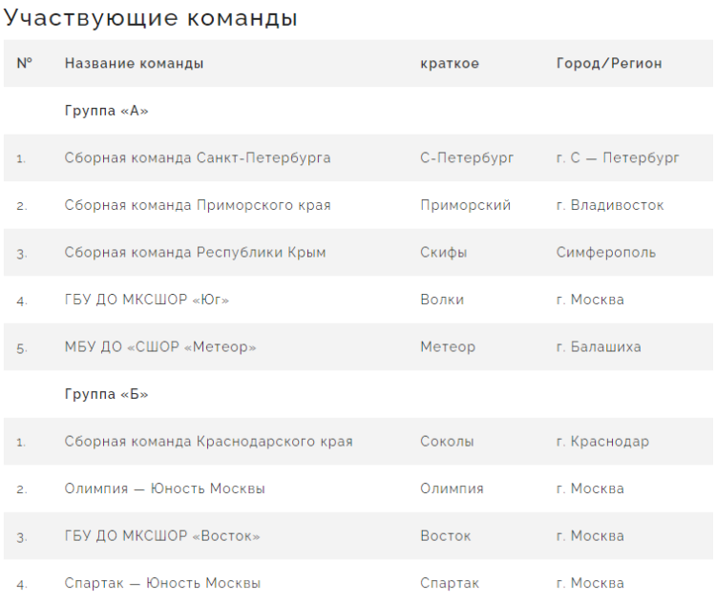The width and height of the screenshot is (716, 602).
Task: Select 'Сборная команда Санкт-Петербурга' team name
Action: [x=198, y=157]
